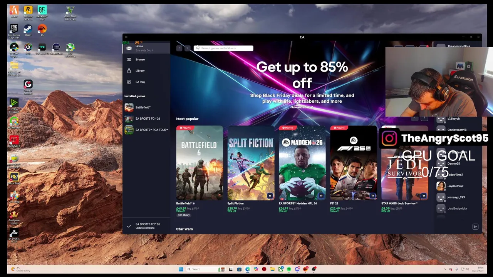Select the Battlefield 2042 desktop icon
Screen dimensions: 493x277
tap(42, 13)
